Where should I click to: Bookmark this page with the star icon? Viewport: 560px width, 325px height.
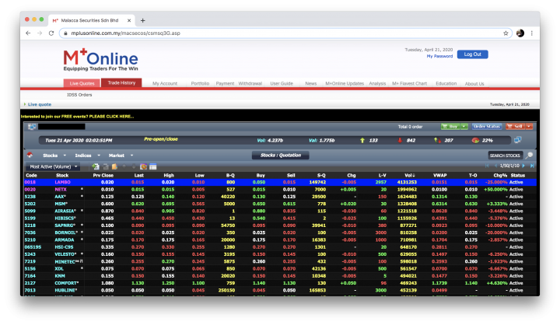[x=506, y=33]
